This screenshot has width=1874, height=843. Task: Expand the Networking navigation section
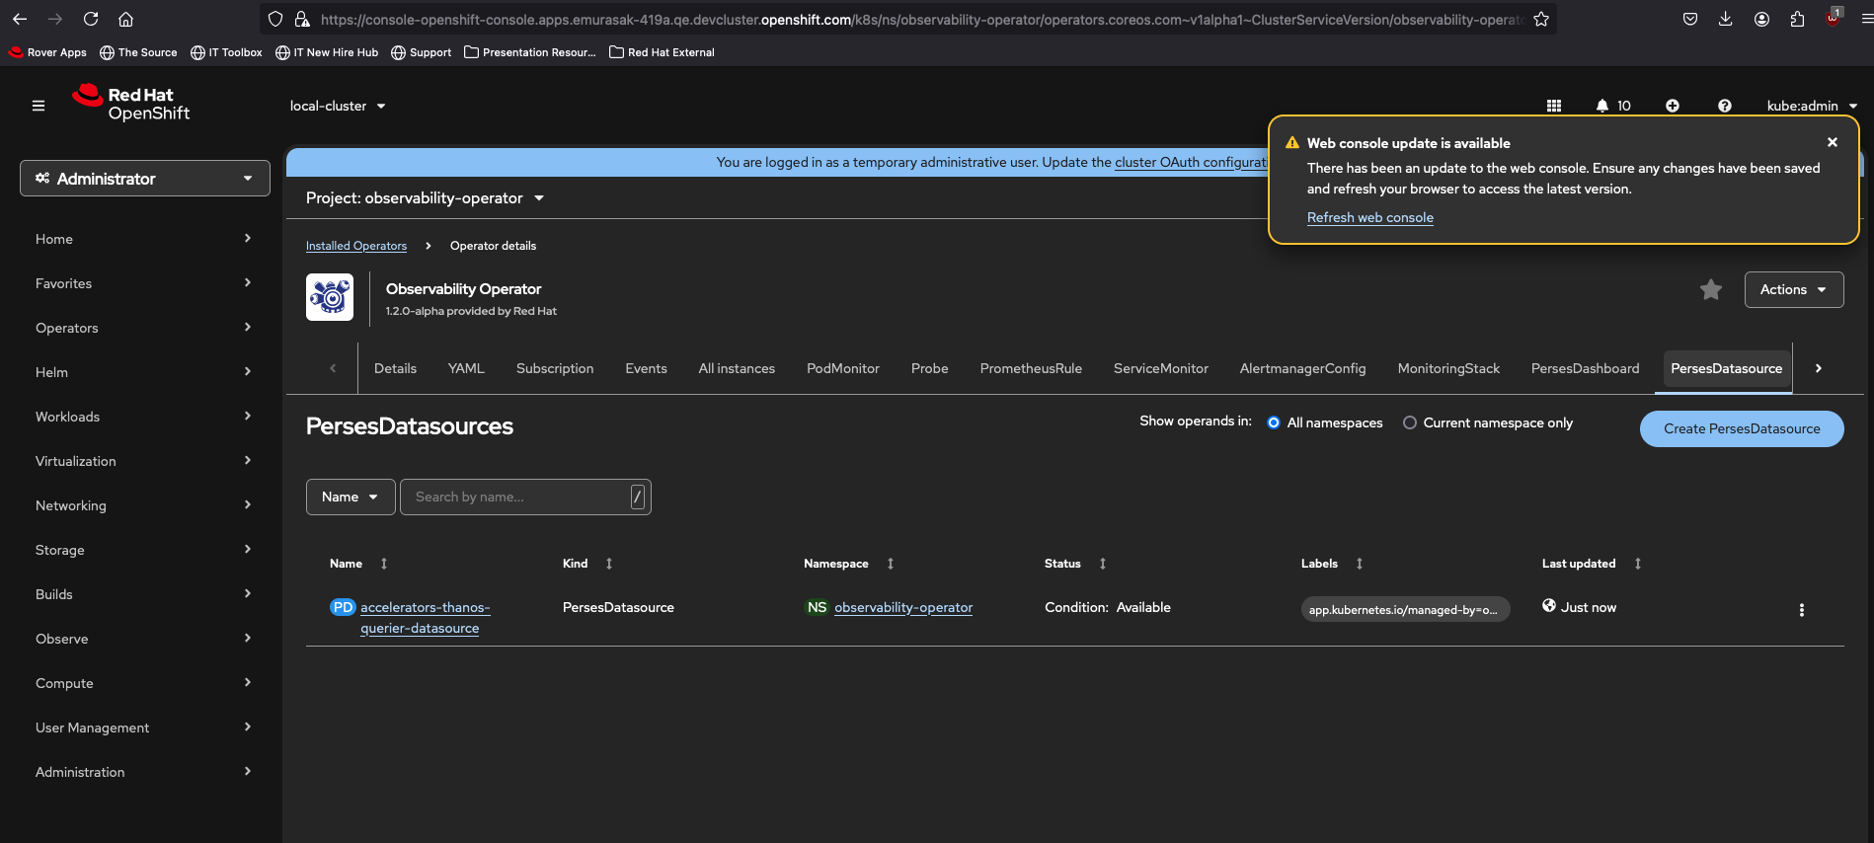143,505
